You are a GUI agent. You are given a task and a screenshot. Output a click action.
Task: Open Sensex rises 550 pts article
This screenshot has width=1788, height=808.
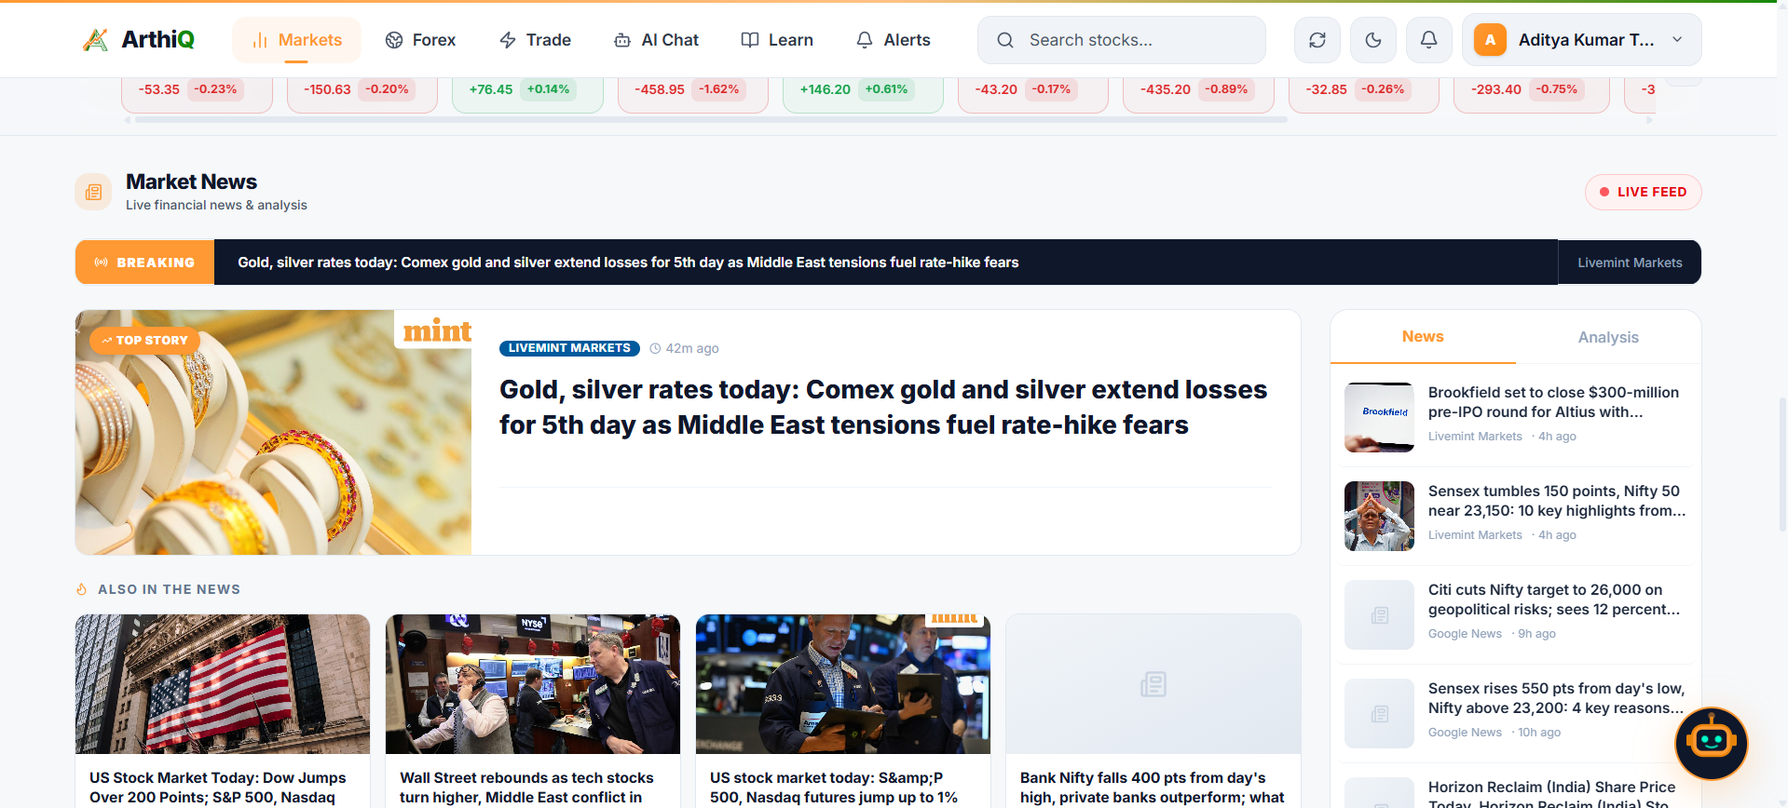[1556, 698]
